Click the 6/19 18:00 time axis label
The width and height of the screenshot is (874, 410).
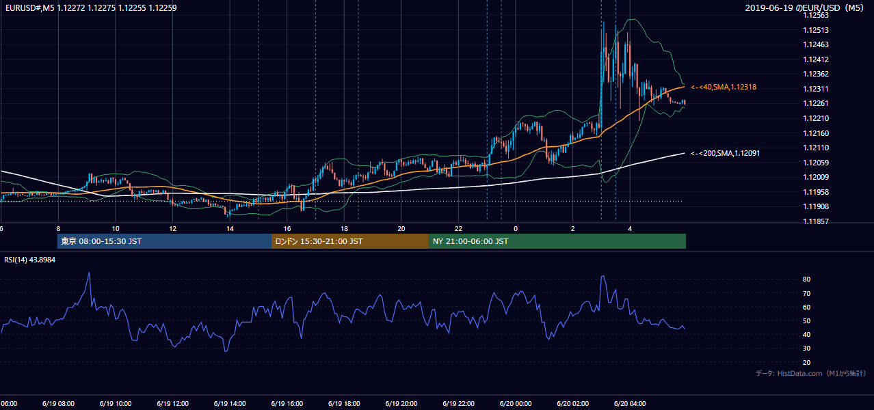tap(343, 404)
